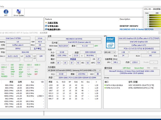
Task: Click the SRF6U SSPEC field
Action: 18,49
